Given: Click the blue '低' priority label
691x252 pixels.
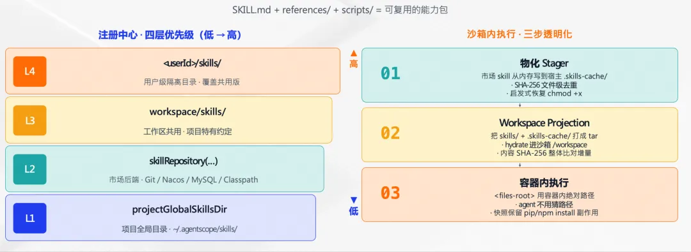Looking at the screenshot, I should click(x=353, y=212).
